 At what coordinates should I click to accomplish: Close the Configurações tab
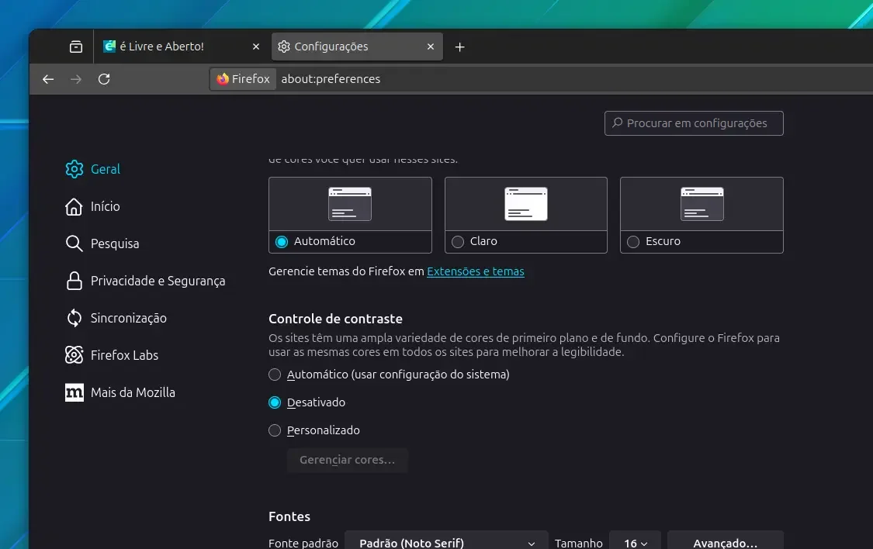431,47
